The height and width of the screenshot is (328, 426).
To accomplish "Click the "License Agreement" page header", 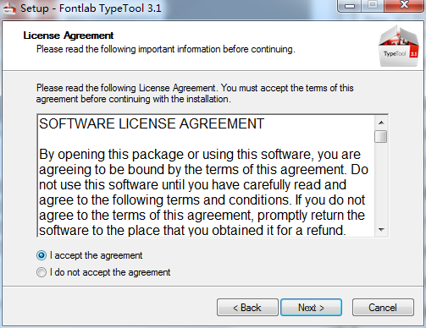I will click(69, 36).
